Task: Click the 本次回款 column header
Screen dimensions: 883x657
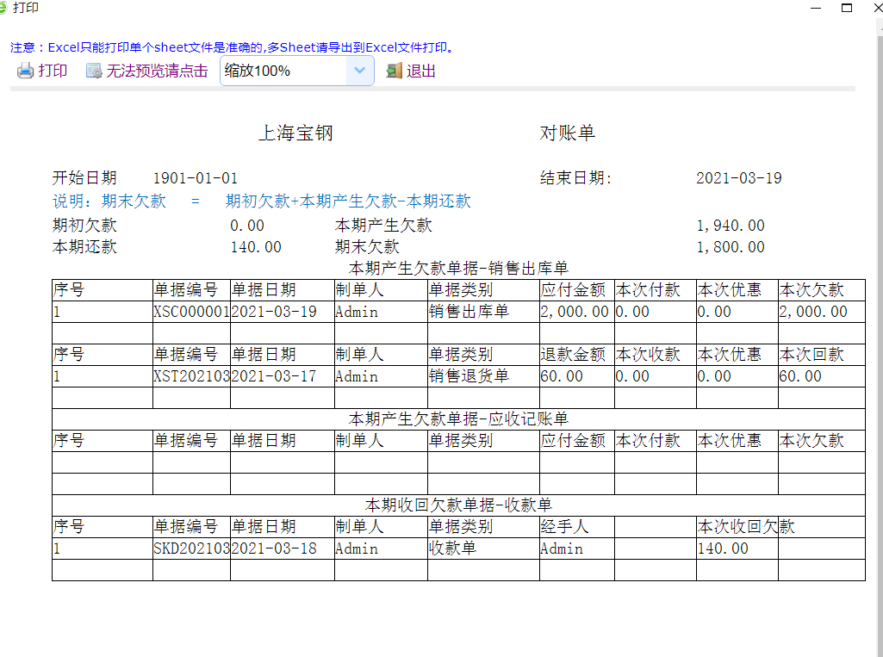Action: [811, 355]
